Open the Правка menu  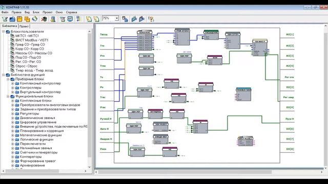(16, 12)
